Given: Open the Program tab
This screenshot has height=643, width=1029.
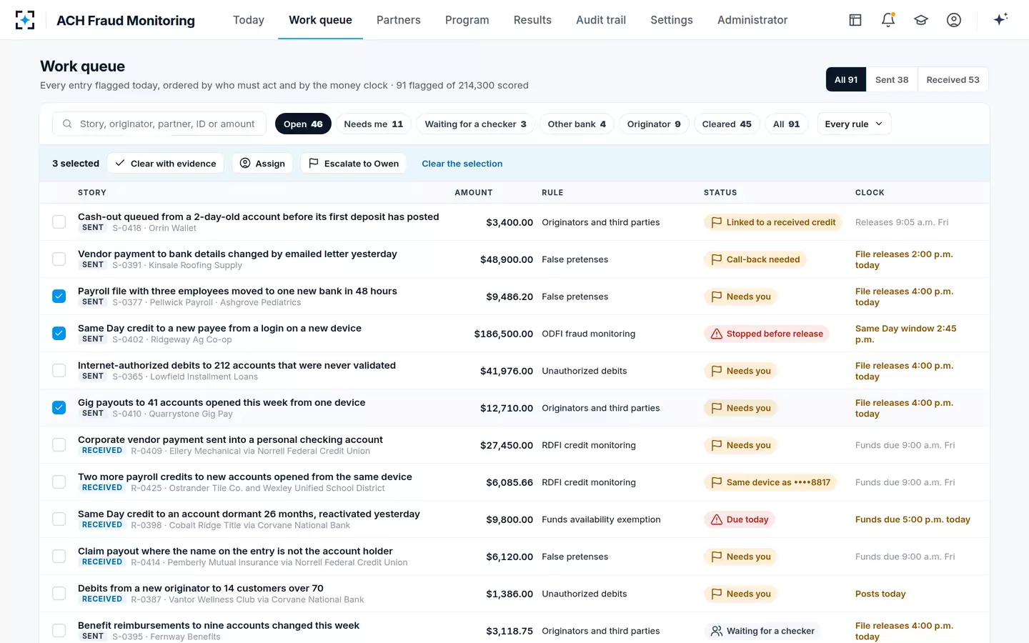Looking at the screenshot, I should (467, 20).
